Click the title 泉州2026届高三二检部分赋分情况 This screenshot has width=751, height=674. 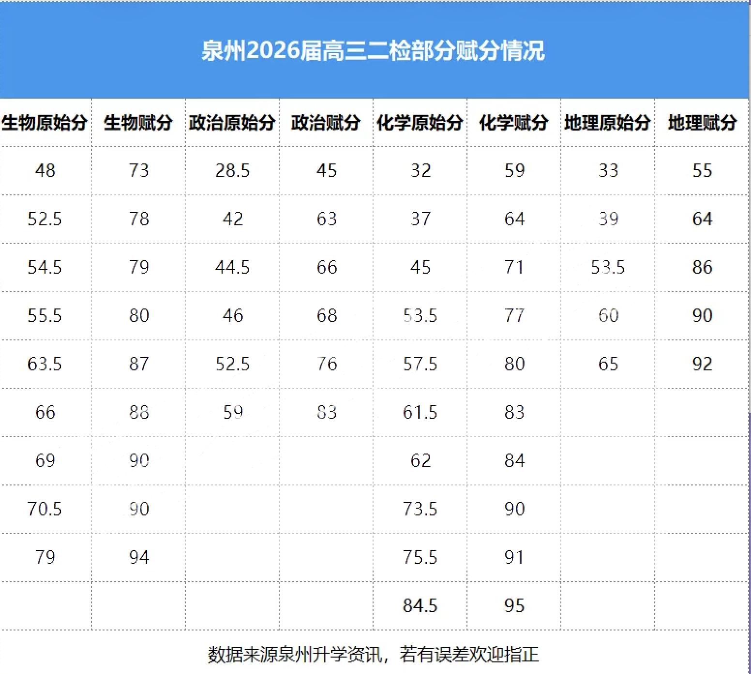(375, 54)
